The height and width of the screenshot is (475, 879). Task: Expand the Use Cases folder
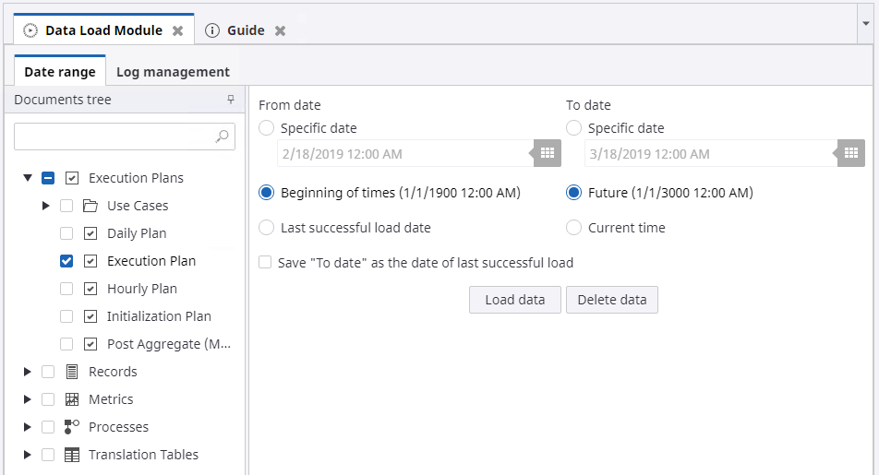tap(46, 206)
